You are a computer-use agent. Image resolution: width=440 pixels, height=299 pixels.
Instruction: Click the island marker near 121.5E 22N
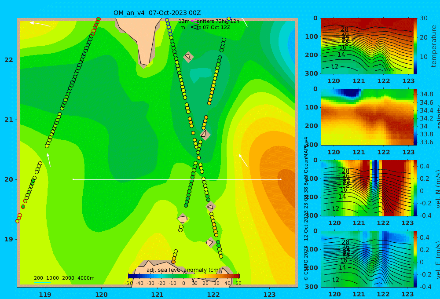click(x=188, y=57)
